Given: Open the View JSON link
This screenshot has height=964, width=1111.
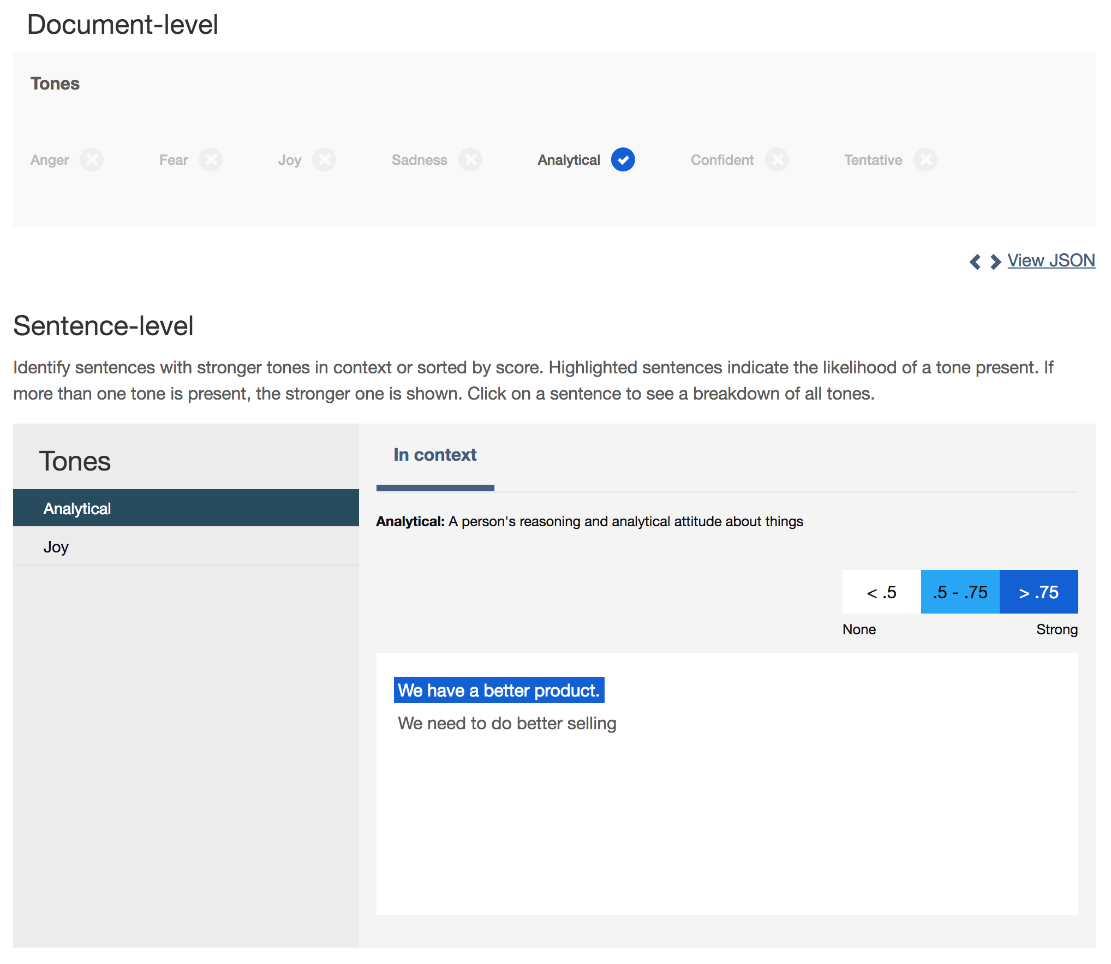Looking at the screenshot, I should [1051, 260].
